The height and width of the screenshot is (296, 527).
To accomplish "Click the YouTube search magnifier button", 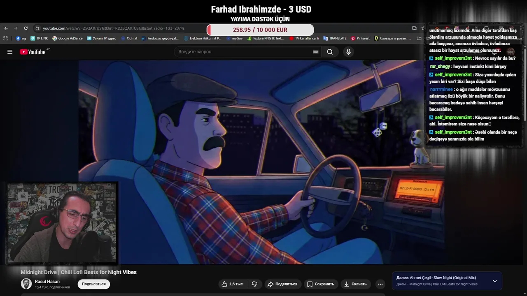I will coord(330,52).
